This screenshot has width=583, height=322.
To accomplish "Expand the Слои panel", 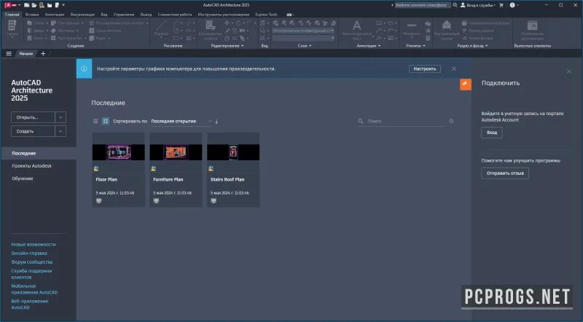I will coord(305,46).
